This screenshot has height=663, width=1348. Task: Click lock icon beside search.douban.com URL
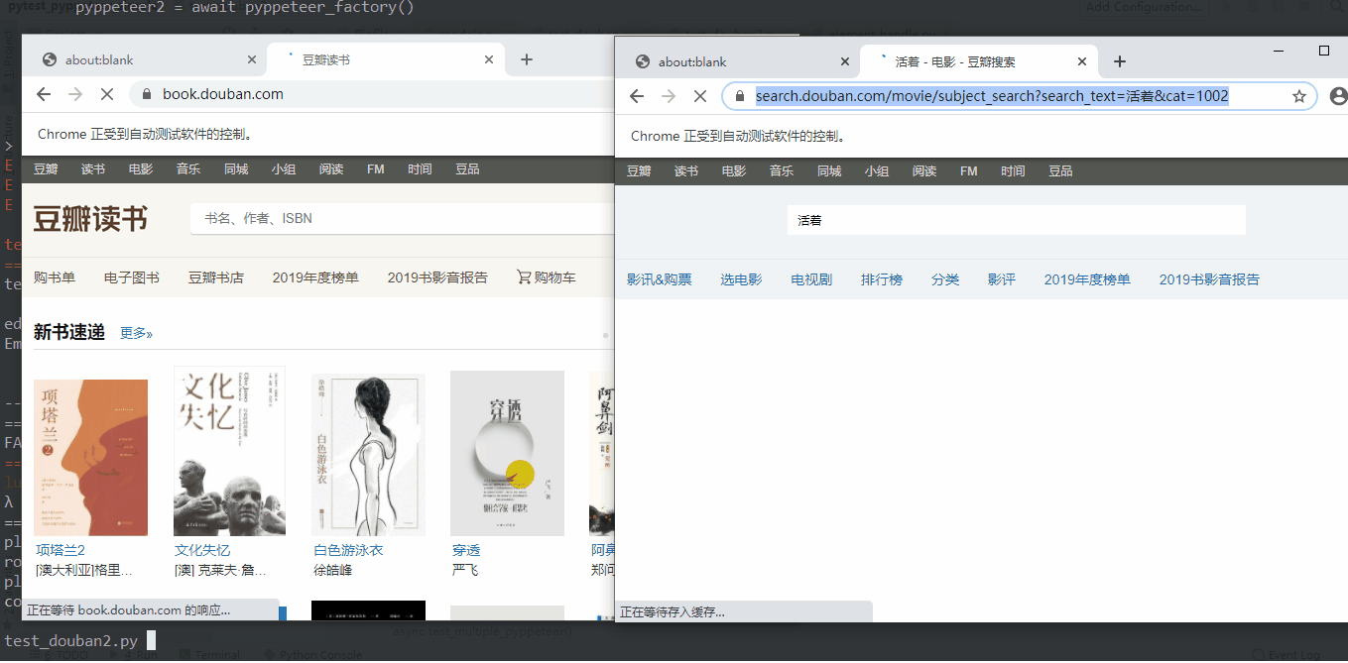pos(740,96)
